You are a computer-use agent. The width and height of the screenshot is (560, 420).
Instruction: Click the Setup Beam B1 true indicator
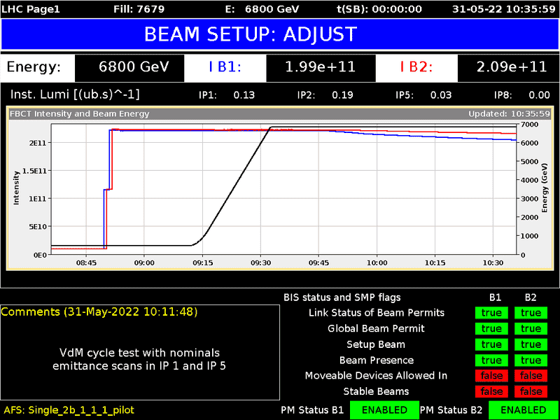[x=491, y=344]
